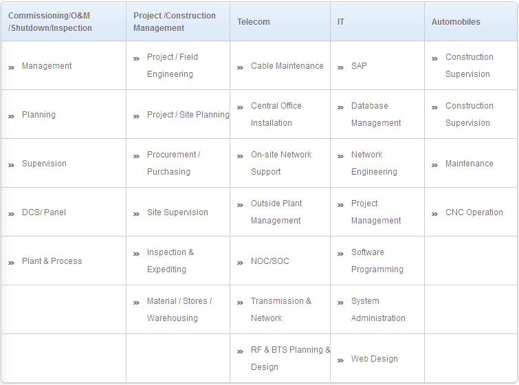Select the Automobiles column header
519x385 pixels.
[456, 22]
